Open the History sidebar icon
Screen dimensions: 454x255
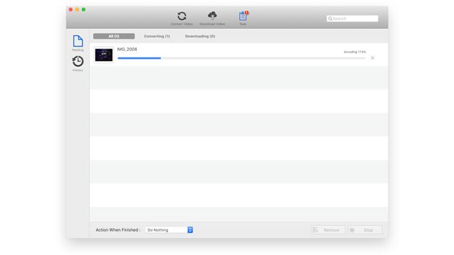click(x=78, y=64)
